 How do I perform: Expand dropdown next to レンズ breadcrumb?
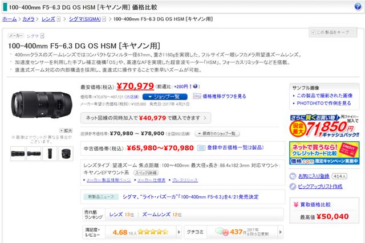59,19
